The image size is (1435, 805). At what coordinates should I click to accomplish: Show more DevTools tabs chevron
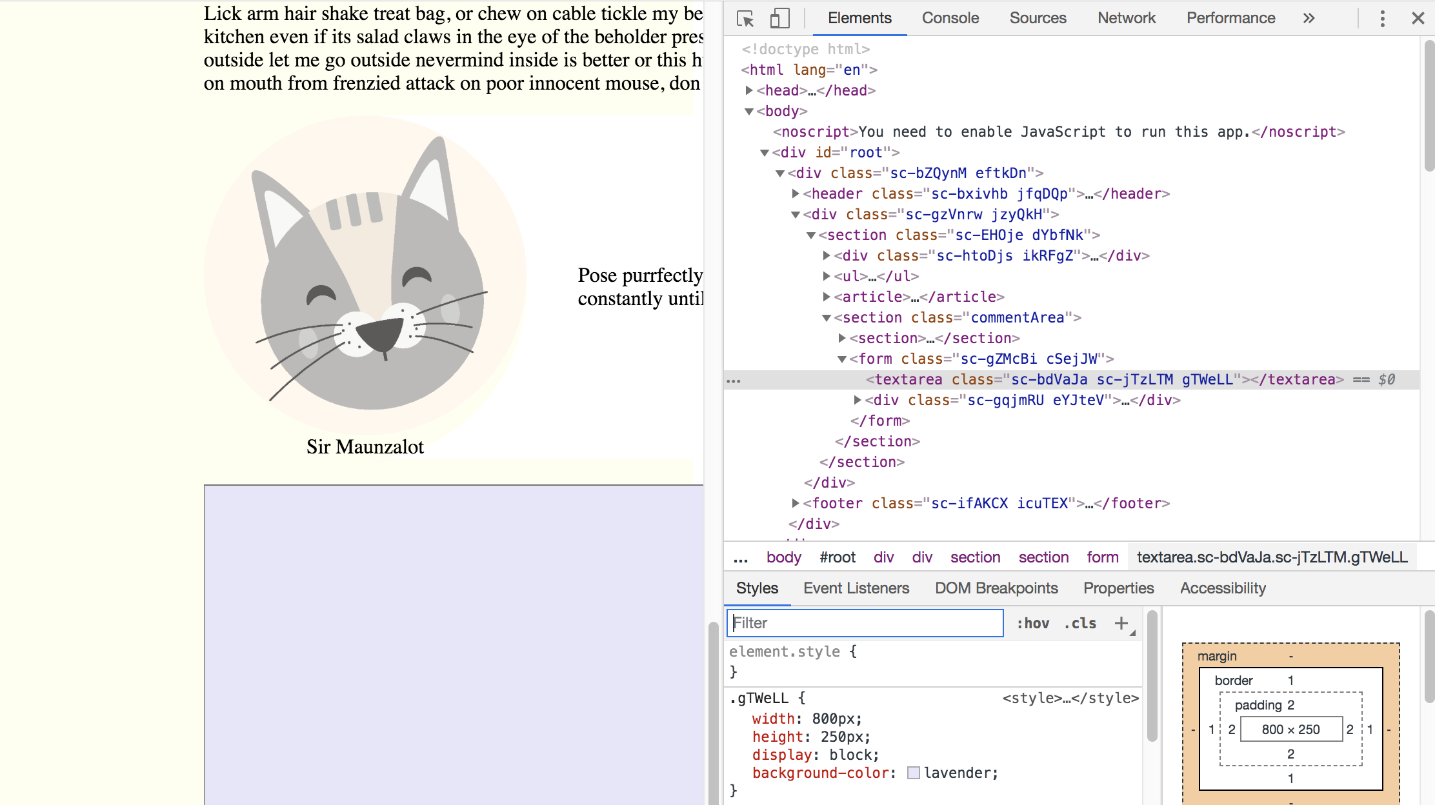[x=1309, y=19]
